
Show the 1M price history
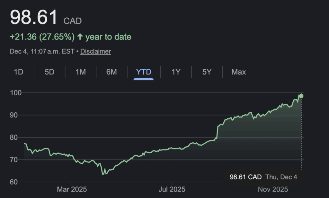pyautogui.click(x=80, y=72)
